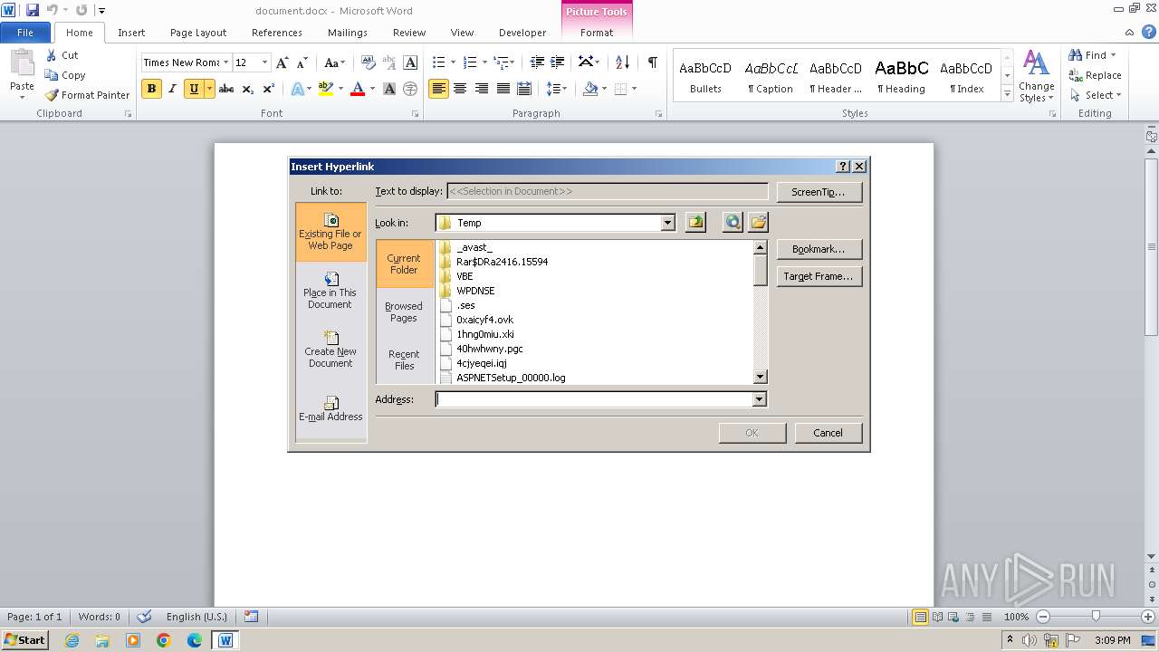This screenshot has width=1159, height=652.
Task: Toggle Show/Hide paragraph marks
Action: coord(652,62)
